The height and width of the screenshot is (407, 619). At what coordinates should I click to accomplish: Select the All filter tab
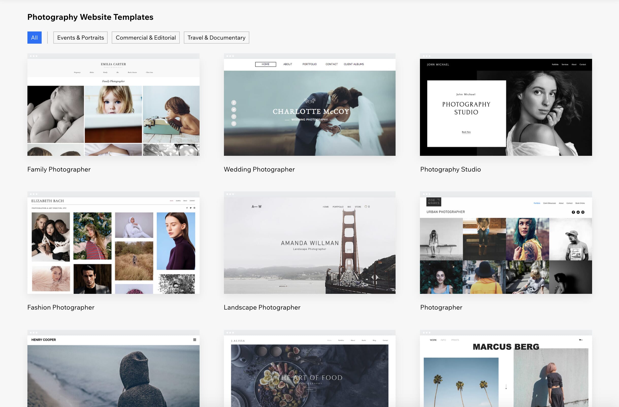point(34,37)
